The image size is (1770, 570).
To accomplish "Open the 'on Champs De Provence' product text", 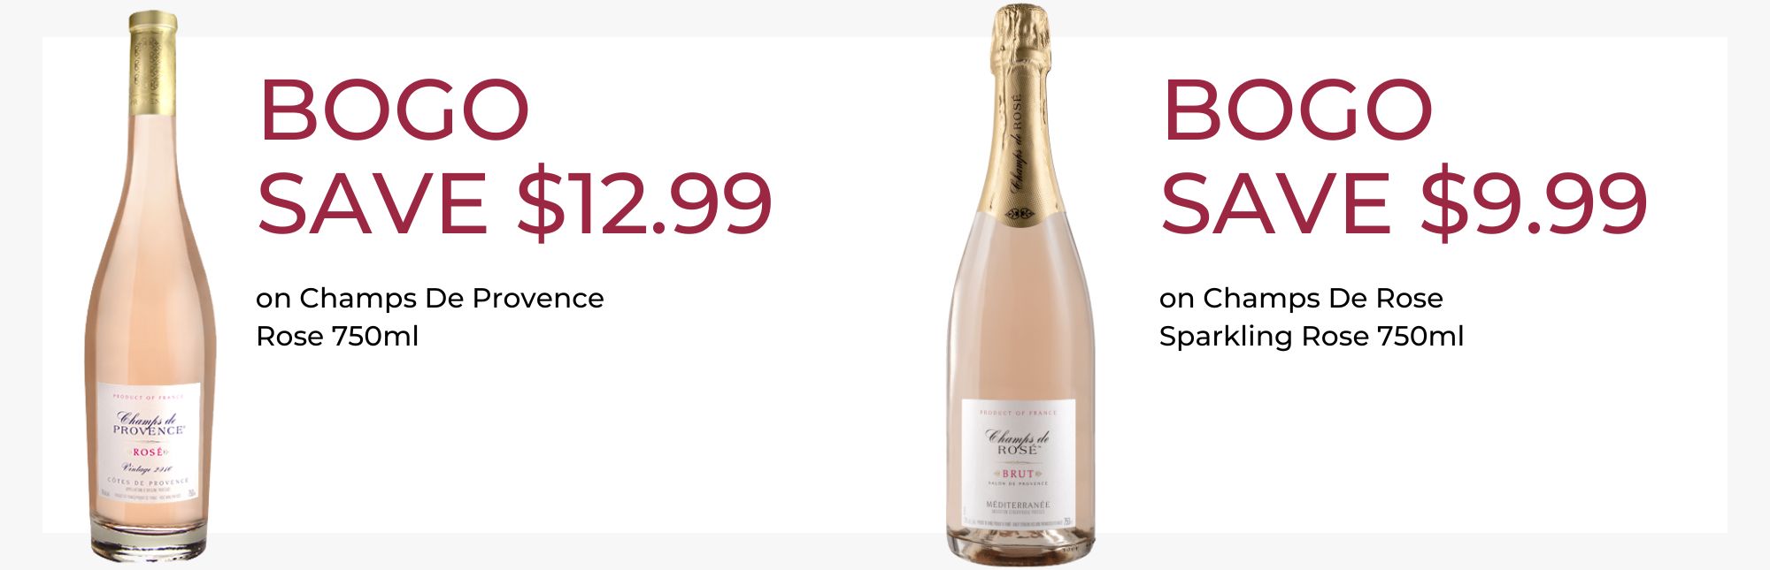I will click(x=430, y=299).
